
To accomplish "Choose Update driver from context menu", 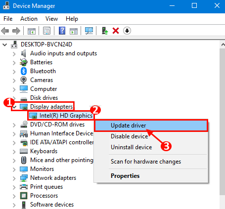I will pyautogui.click(x=151, y=125).
